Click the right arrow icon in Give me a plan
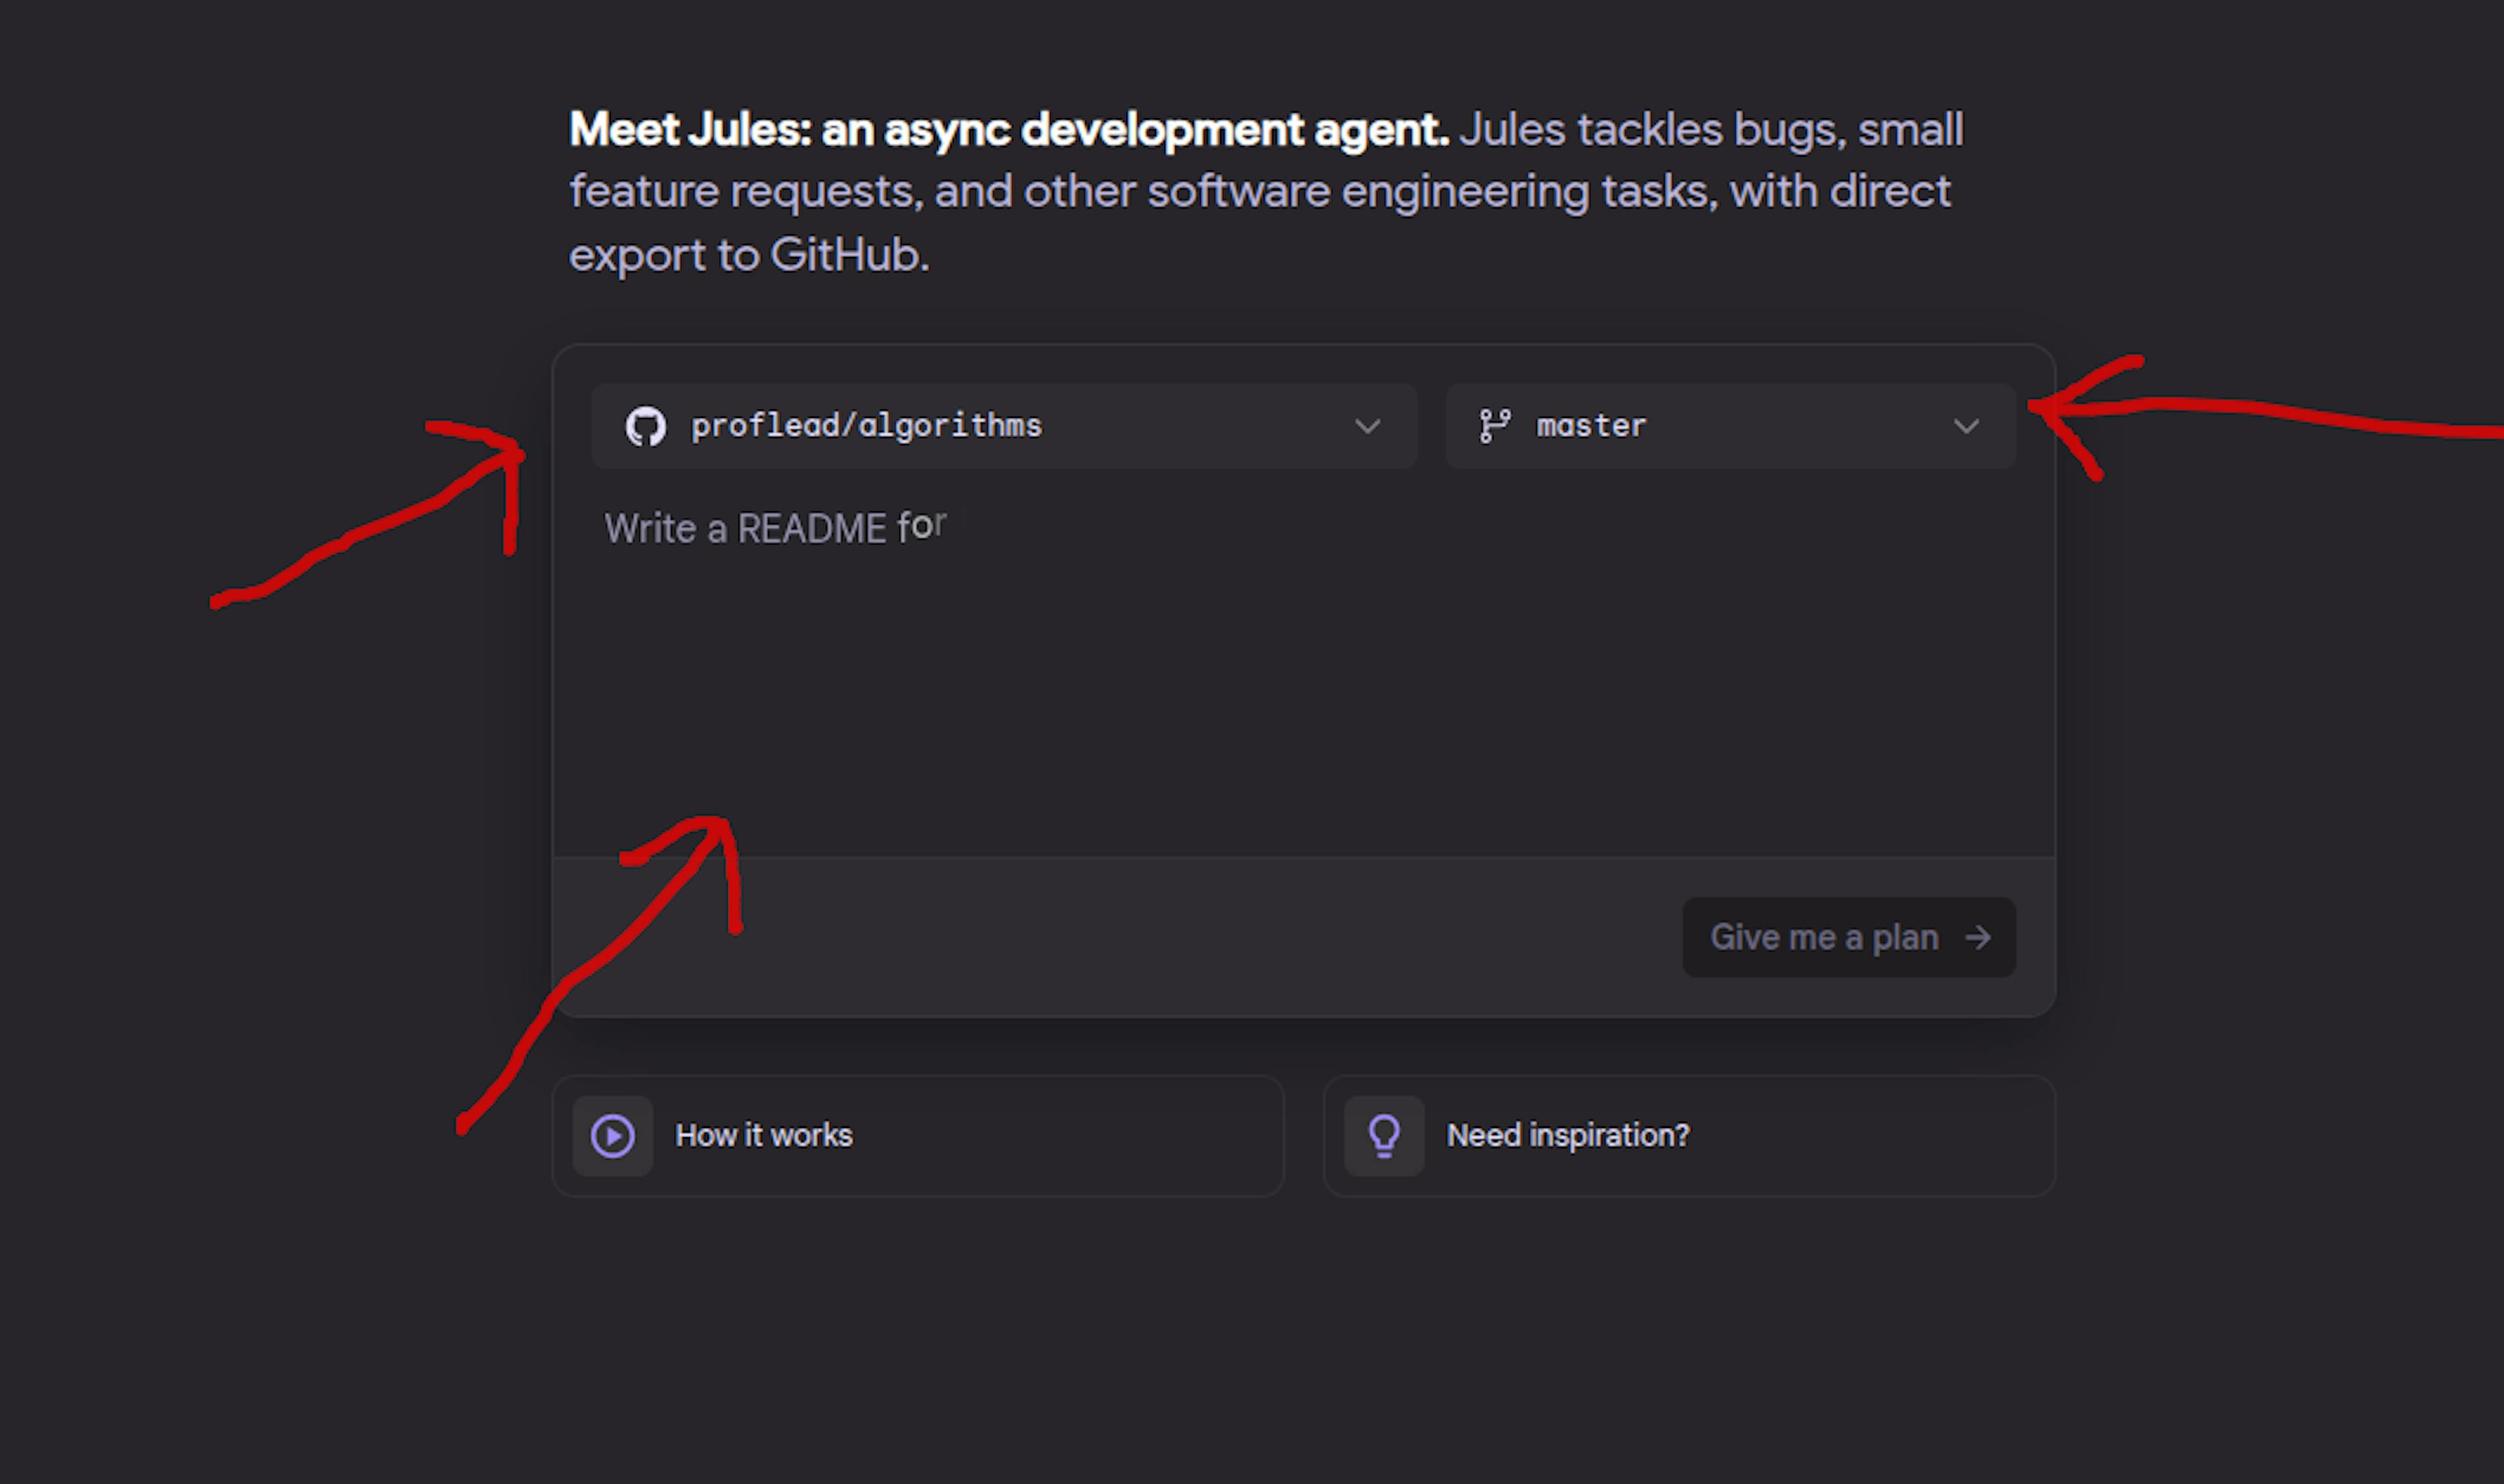2504x1484 pixels. pos(1977,938)
